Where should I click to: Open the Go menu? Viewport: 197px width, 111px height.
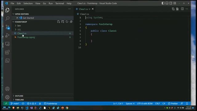[x=44, y=3]
